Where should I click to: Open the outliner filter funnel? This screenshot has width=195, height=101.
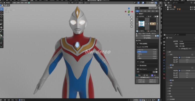(x=191, y=2)
